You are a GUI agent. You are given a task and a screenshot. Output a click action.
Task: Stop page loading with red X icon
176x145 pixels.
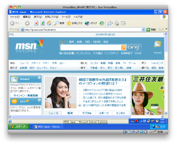(x=36, y=23)
